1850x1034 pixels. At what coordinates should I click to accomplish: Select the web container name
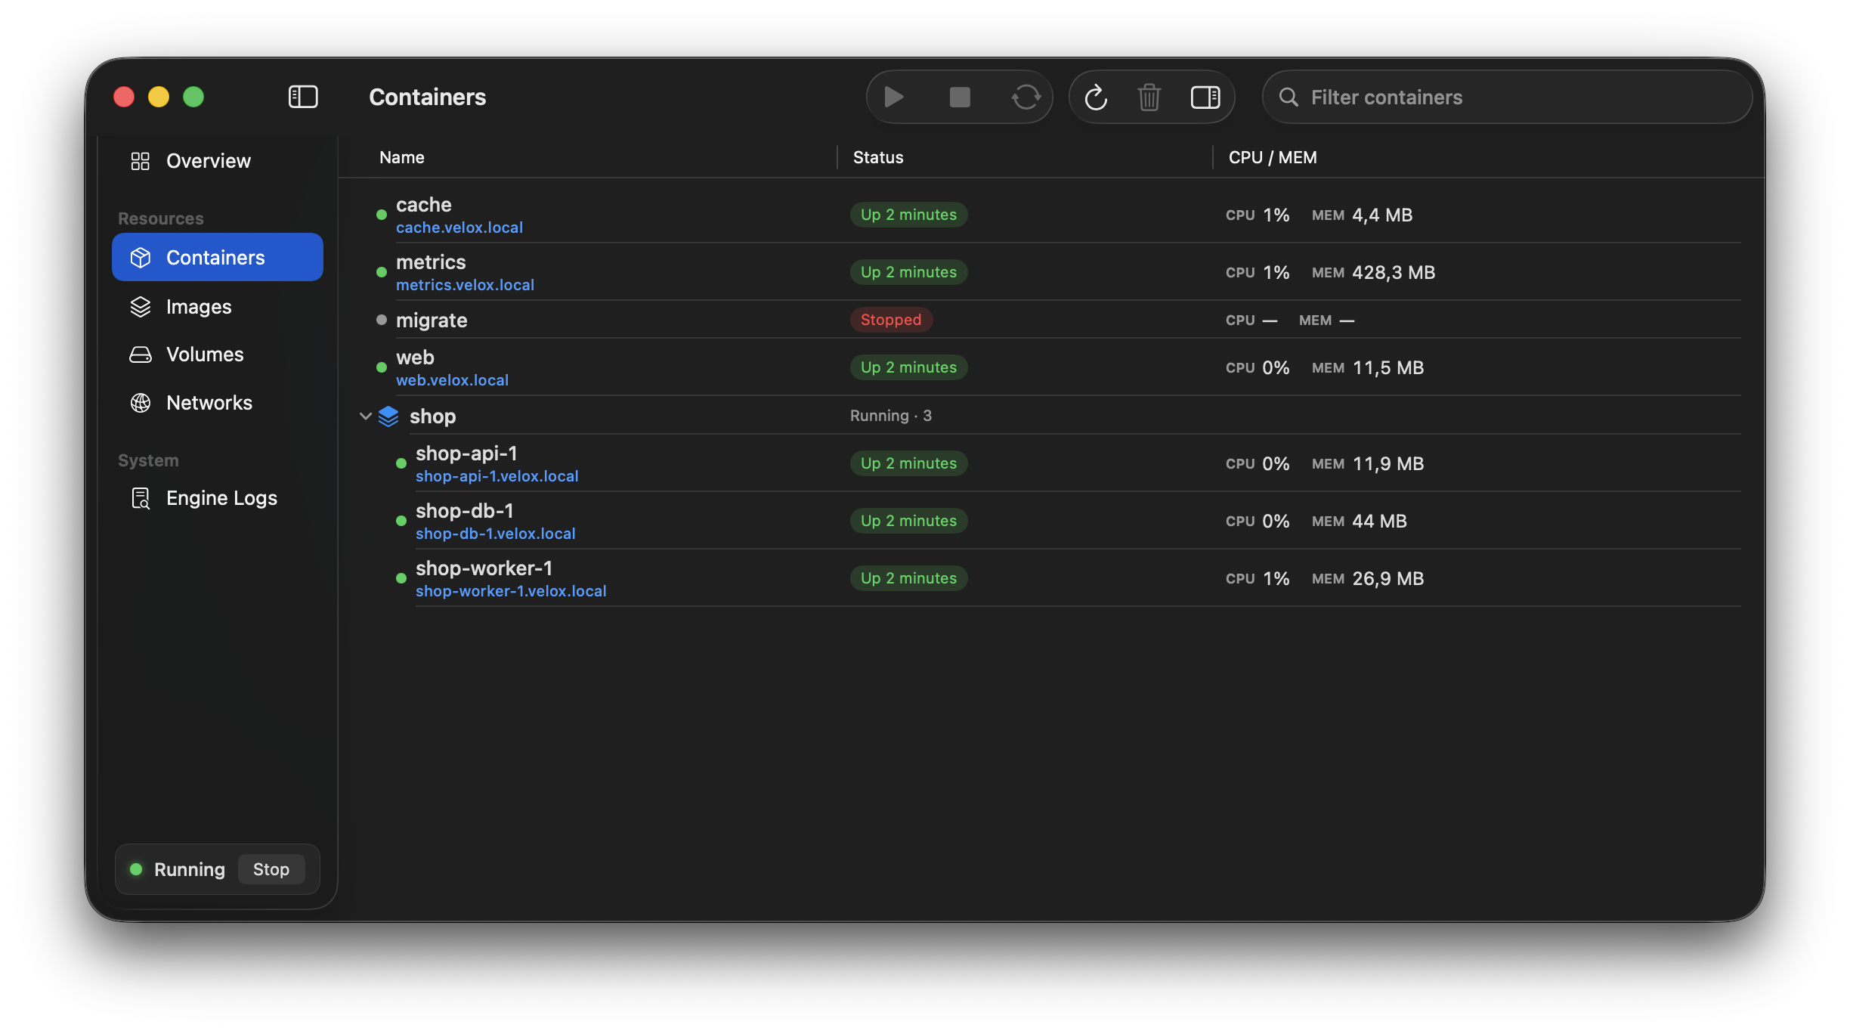(415, 358)
